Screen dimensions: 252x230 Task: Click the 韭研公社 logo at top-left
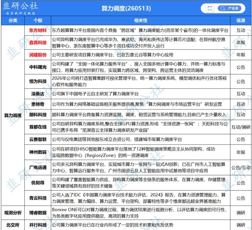(20, 8)
